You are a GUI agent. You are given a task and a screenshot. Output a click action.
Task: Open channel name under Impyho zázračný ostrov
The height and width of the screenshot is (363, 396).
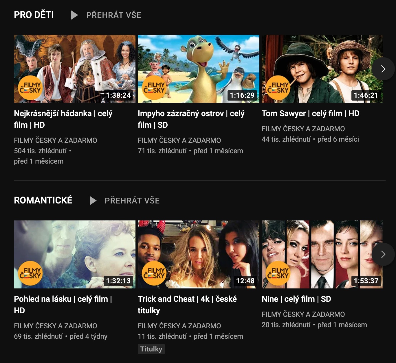[179, 140]
